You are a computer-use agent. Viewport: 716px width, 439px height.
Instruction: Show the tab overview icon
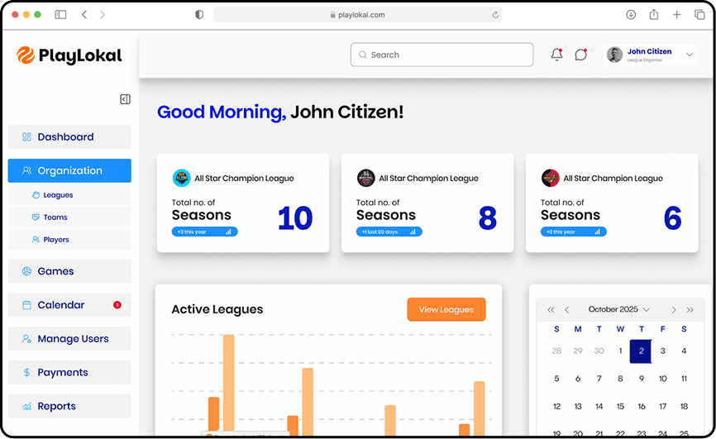[699, 15]
